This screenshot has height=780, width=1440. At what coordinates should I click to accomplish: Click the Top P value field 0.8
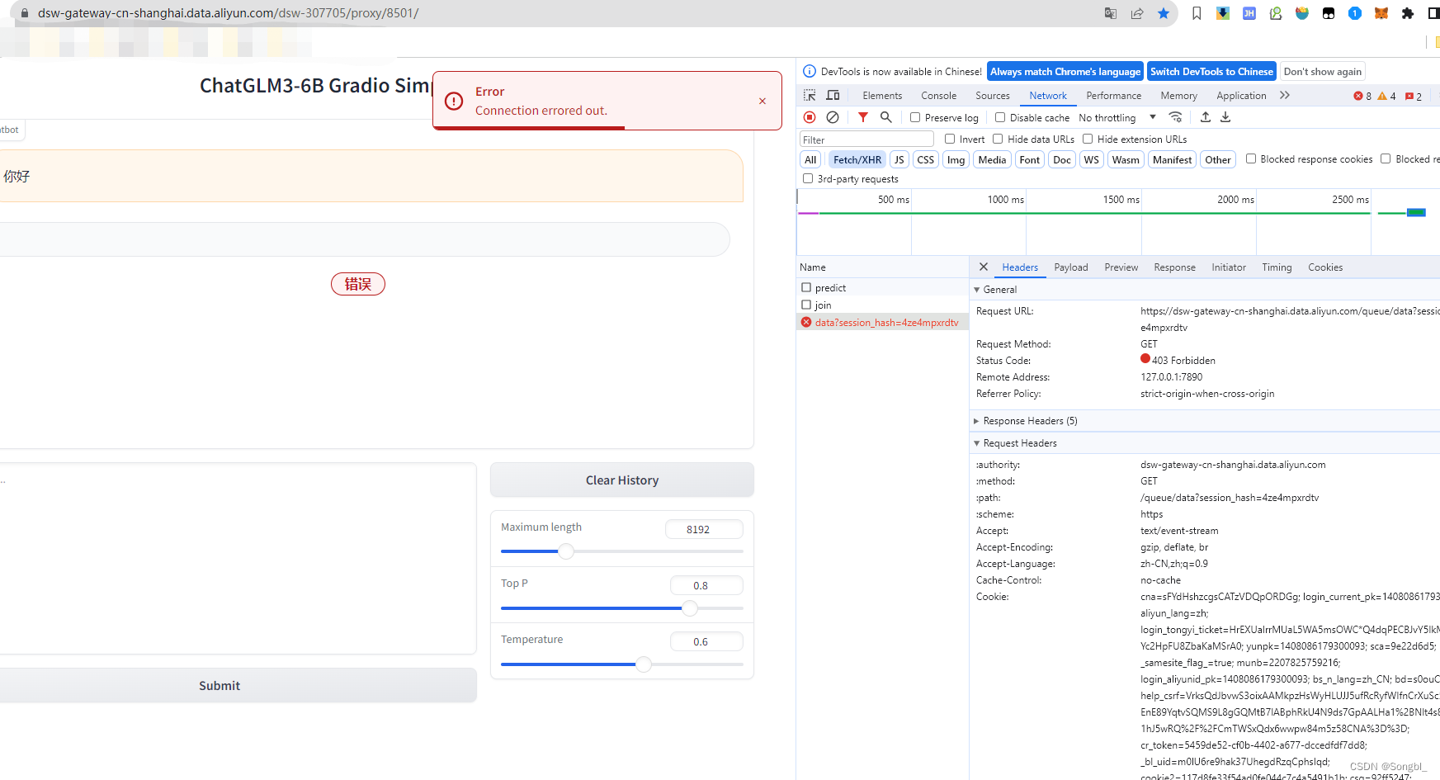coord(706,585)
